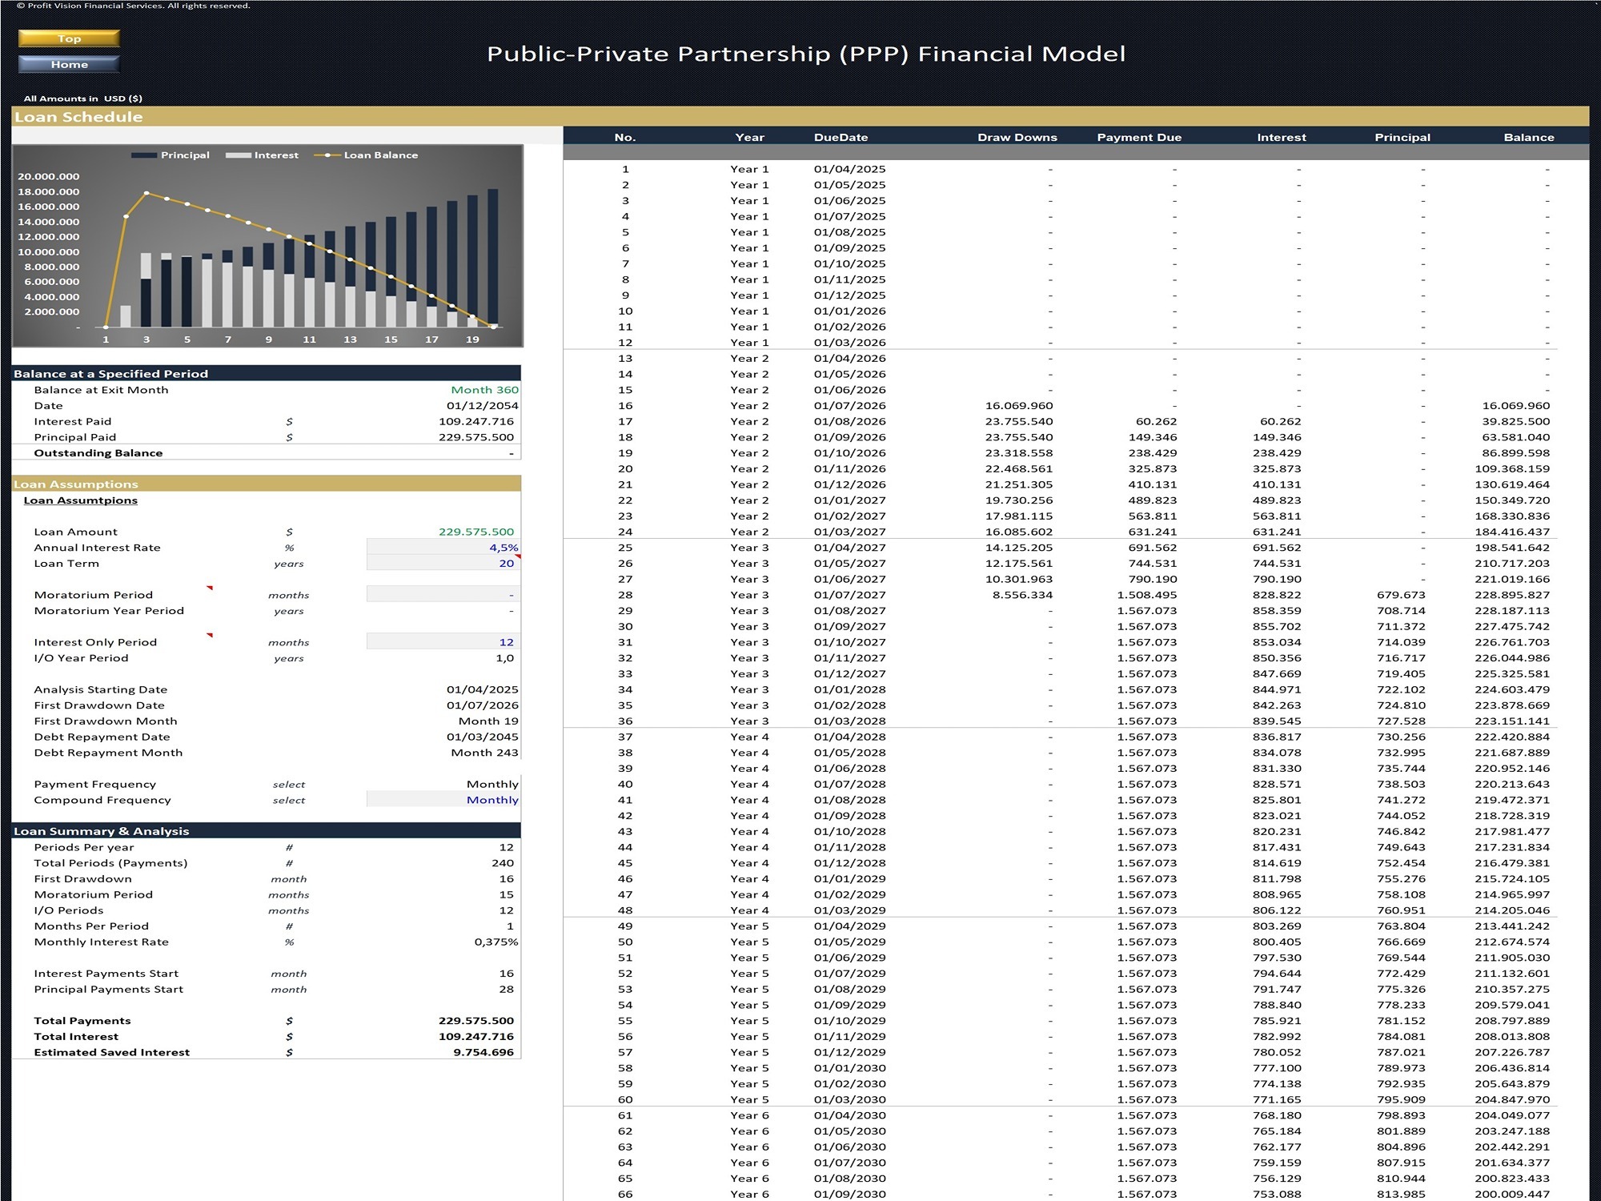Image resolution: width=1601 pixels, height=1201 pixels.
Task: Click the Principal legend swatch in chart
Action: point(144,155)
